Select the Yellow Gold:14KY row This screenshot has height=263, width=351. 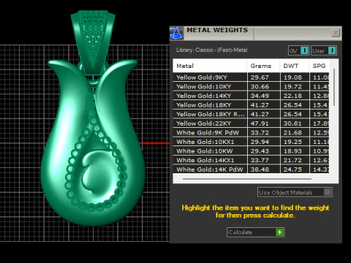click(x=251, y=96)
